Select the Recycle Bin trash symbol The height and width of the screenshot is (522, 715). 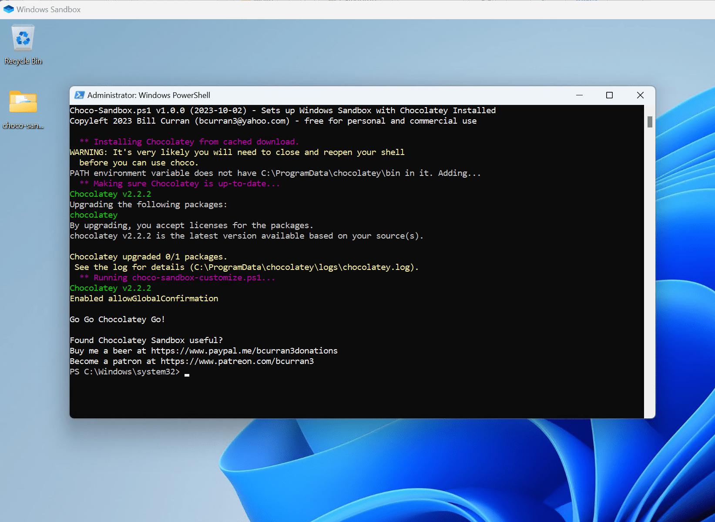pos(23,38)
